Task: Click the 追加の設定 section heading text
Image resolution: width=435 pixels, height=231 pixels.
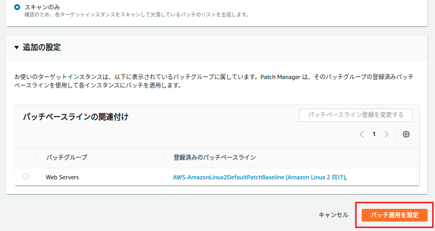Action: (42, 47)
